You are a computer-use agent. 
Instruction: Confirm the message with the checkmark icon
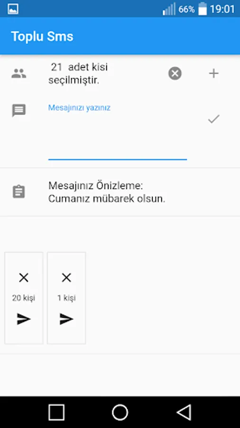[213, 119]
